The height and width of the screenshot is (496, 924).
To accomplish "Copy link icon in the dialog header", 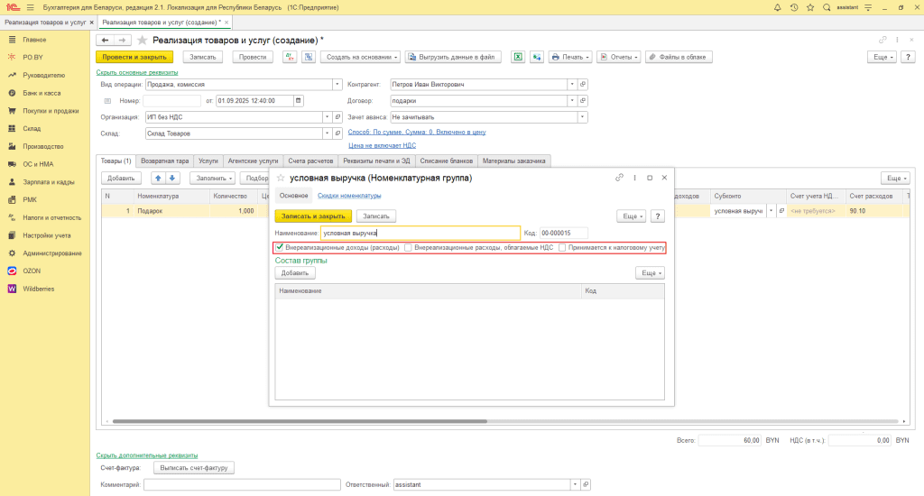I will point(619,178).
